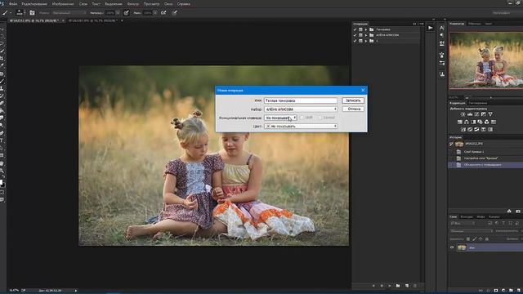Expand the АЛЕНА АЛИСОВА action set

366,35
